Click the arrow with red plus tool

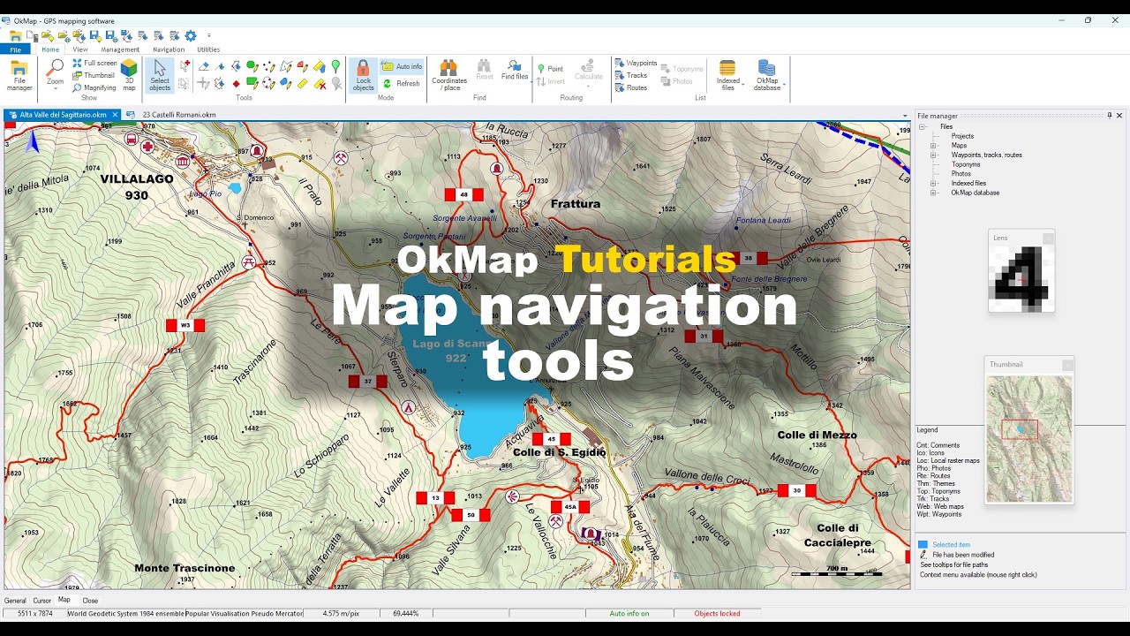(x=185, y=66)
